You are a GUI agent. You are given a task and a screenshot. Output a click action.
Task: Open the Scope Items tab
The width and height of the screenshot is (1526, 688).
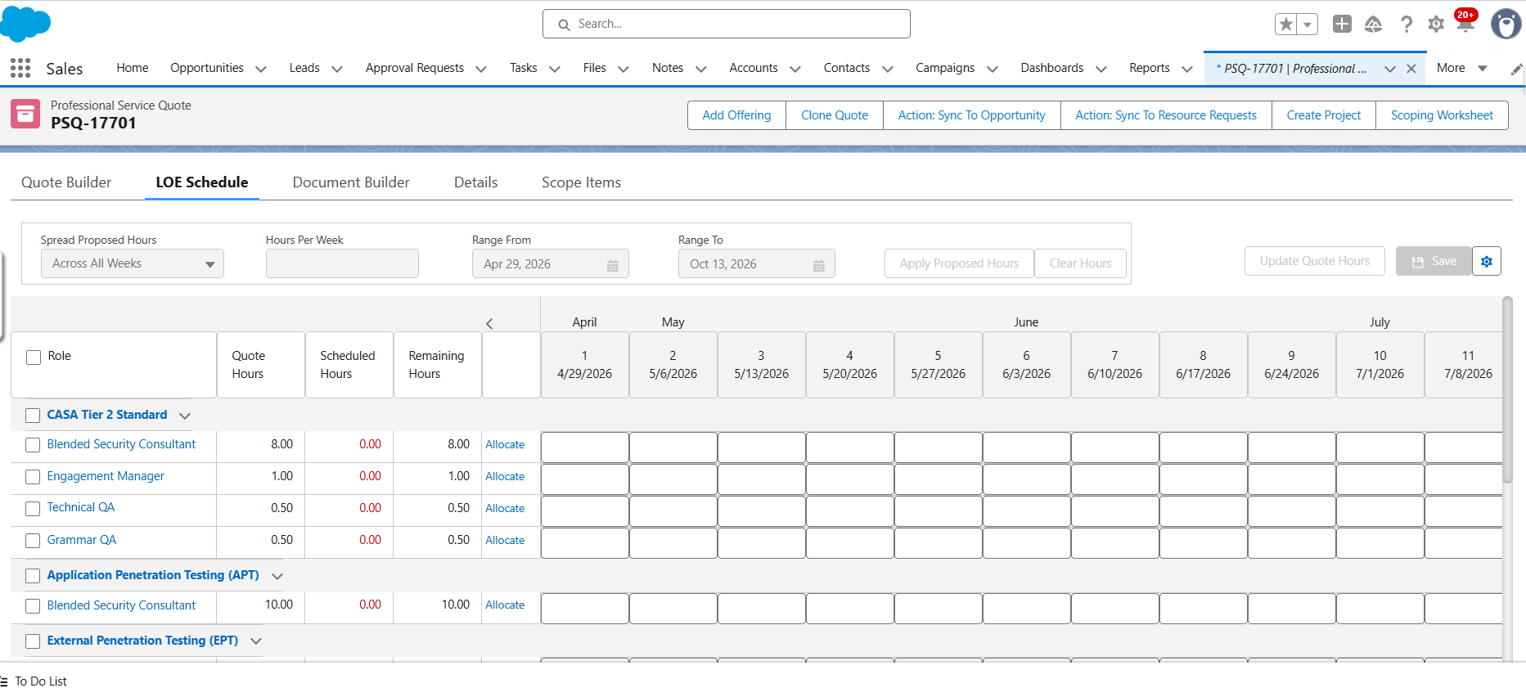click(581, 182)
